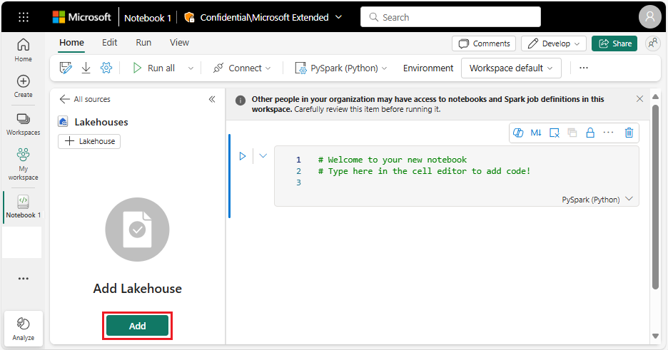Switch to the Home tab
The image size is (668, 350).
(71, 43)
